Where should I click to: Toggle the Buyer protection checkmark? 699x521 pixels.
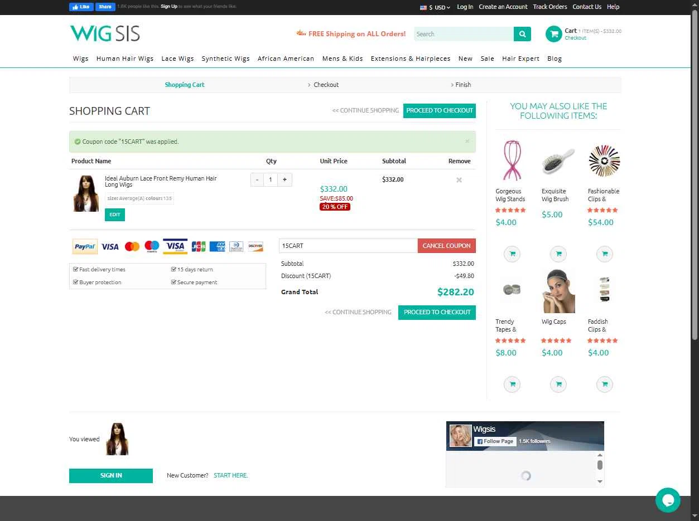pyautogui.click(x=76, y=282)
